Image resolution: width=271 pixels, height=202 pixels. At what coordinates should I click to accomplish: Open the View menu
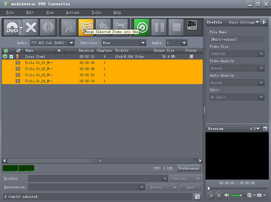[50, 12]
